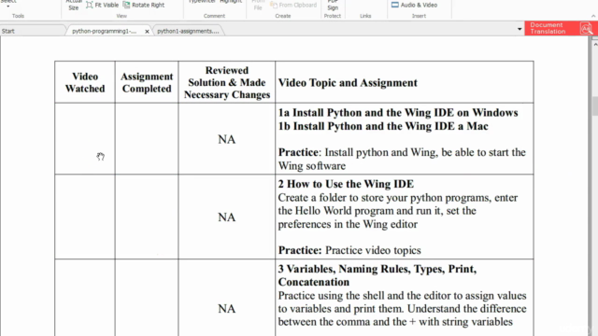The height and width of the screenshot is (336, 598).
Task: Click the Document Translation search icon
Action: click(x=586, y=28)
